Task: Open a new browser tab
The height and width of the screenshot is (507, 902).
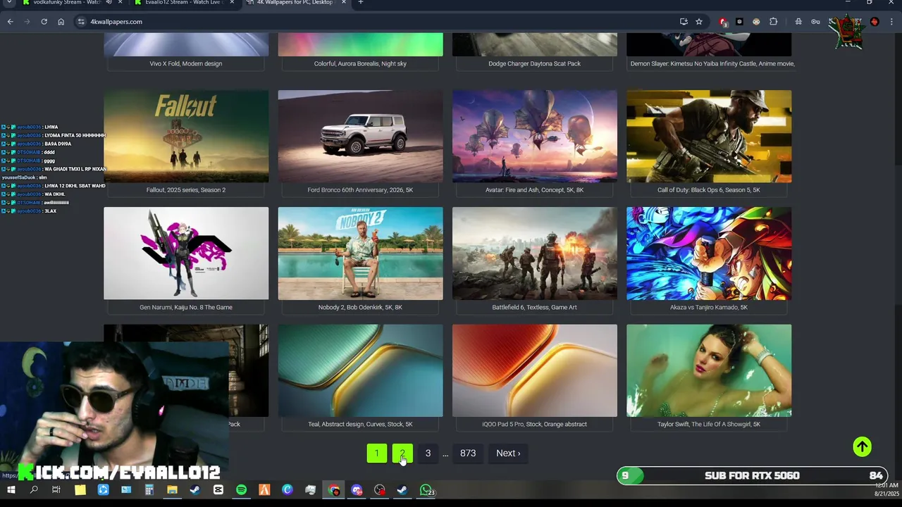Action: pyautogui.click(x=360, y=3)
